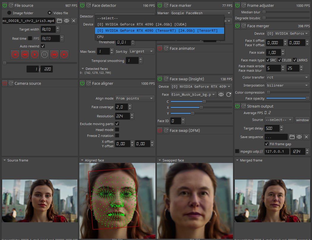Power on the Face animator module
The height and width of the screenshot is (240, 312).
click(x=160, y=48)
